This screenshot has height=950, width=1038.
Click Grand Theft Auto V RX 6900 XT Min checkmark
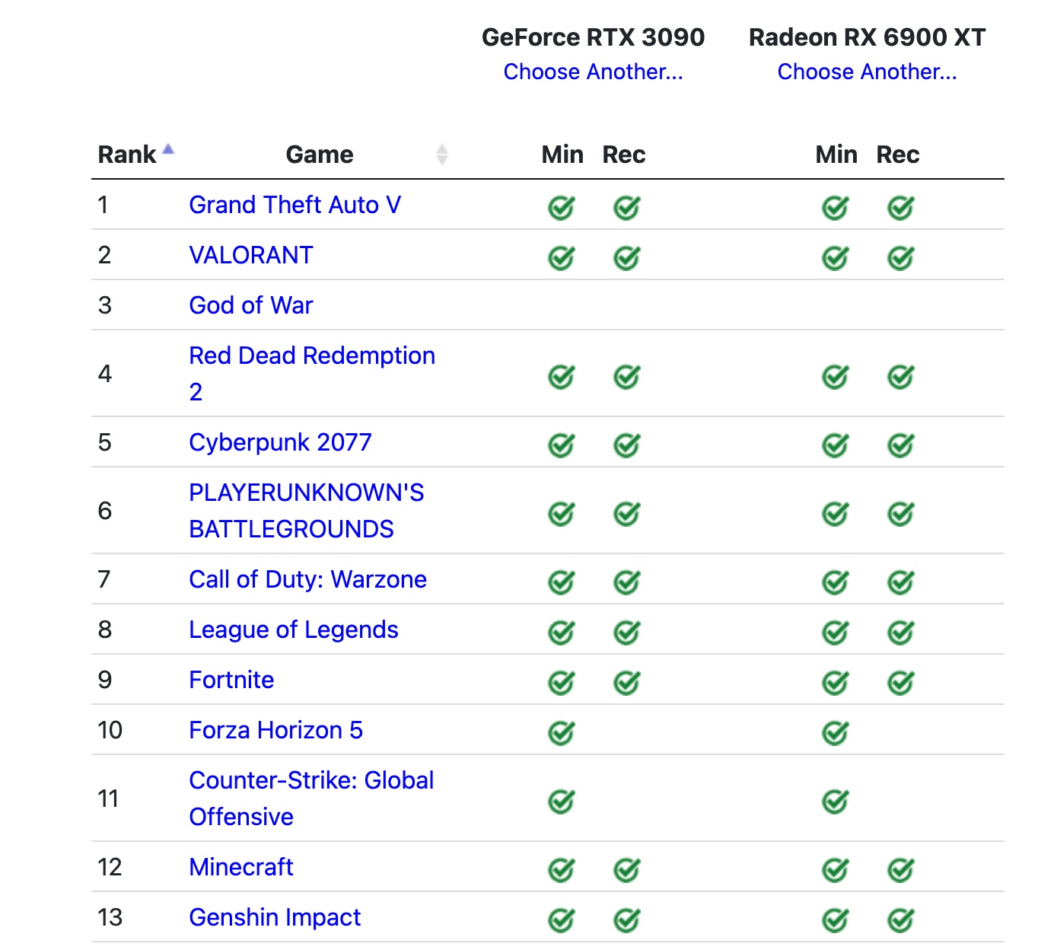836,207
